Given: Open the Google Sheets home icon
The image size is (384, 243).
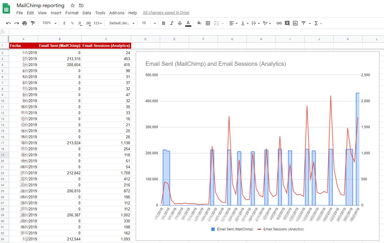Looking at the screenshot, I should (6, 9).
